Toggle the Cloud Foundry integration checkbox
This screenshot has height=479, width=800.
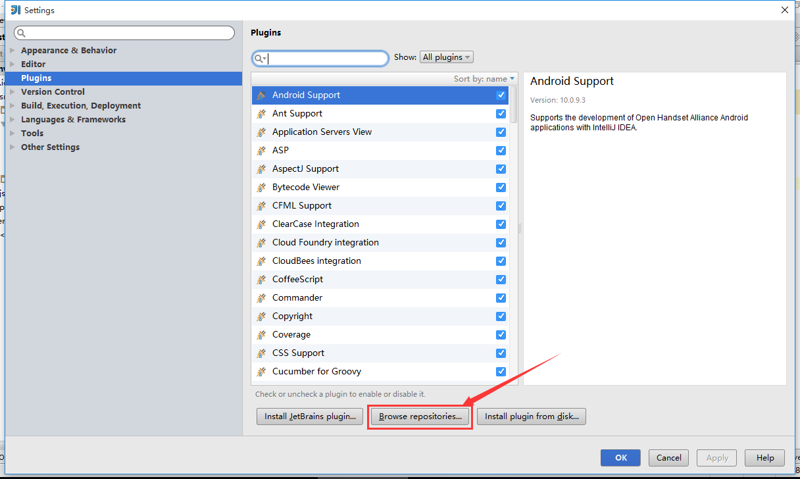pyautogui.click(x=501, y=243)
